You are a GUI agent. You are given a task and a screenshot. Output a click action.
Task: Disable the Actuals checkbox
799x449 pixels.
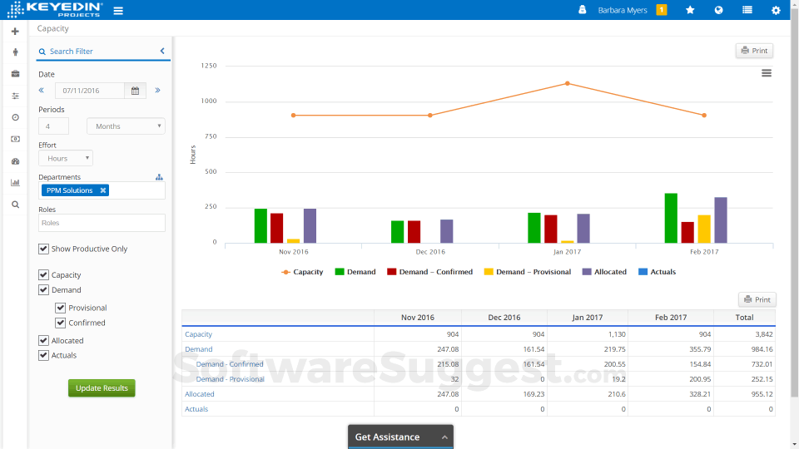click(x=43, y=355)
